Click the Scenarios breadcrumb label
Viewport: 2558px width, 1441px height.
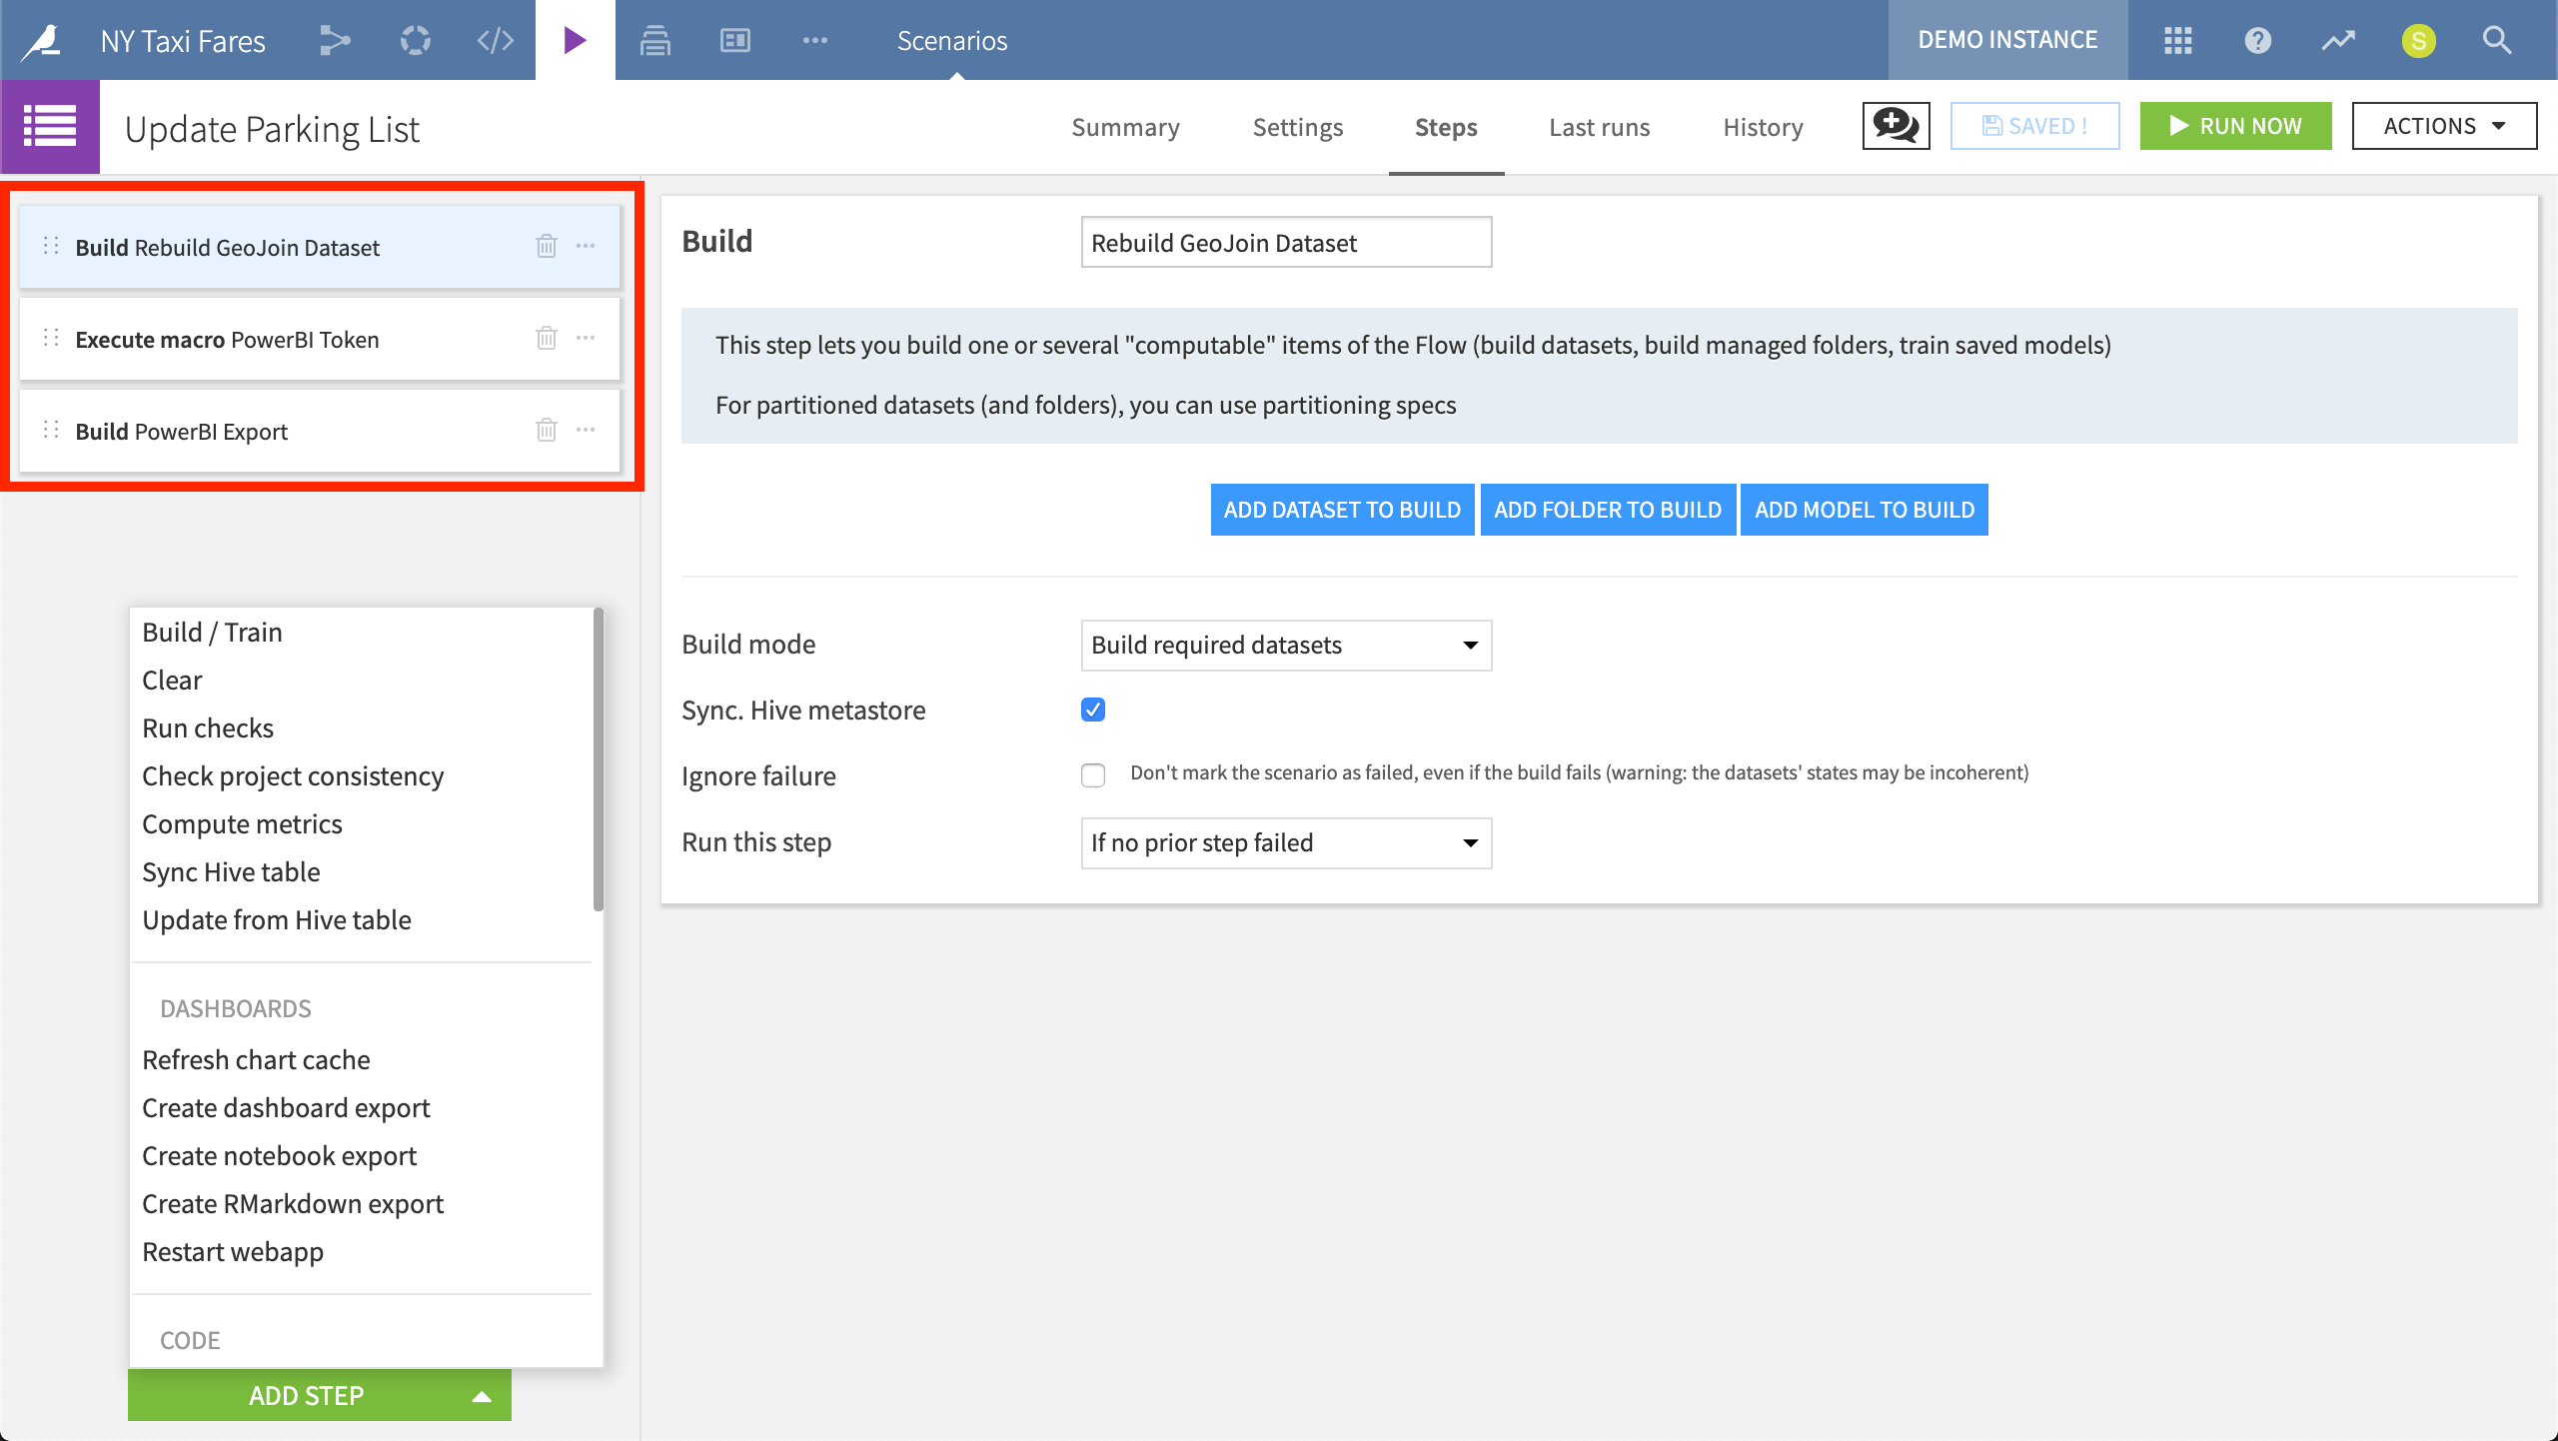tap(952, 40)
